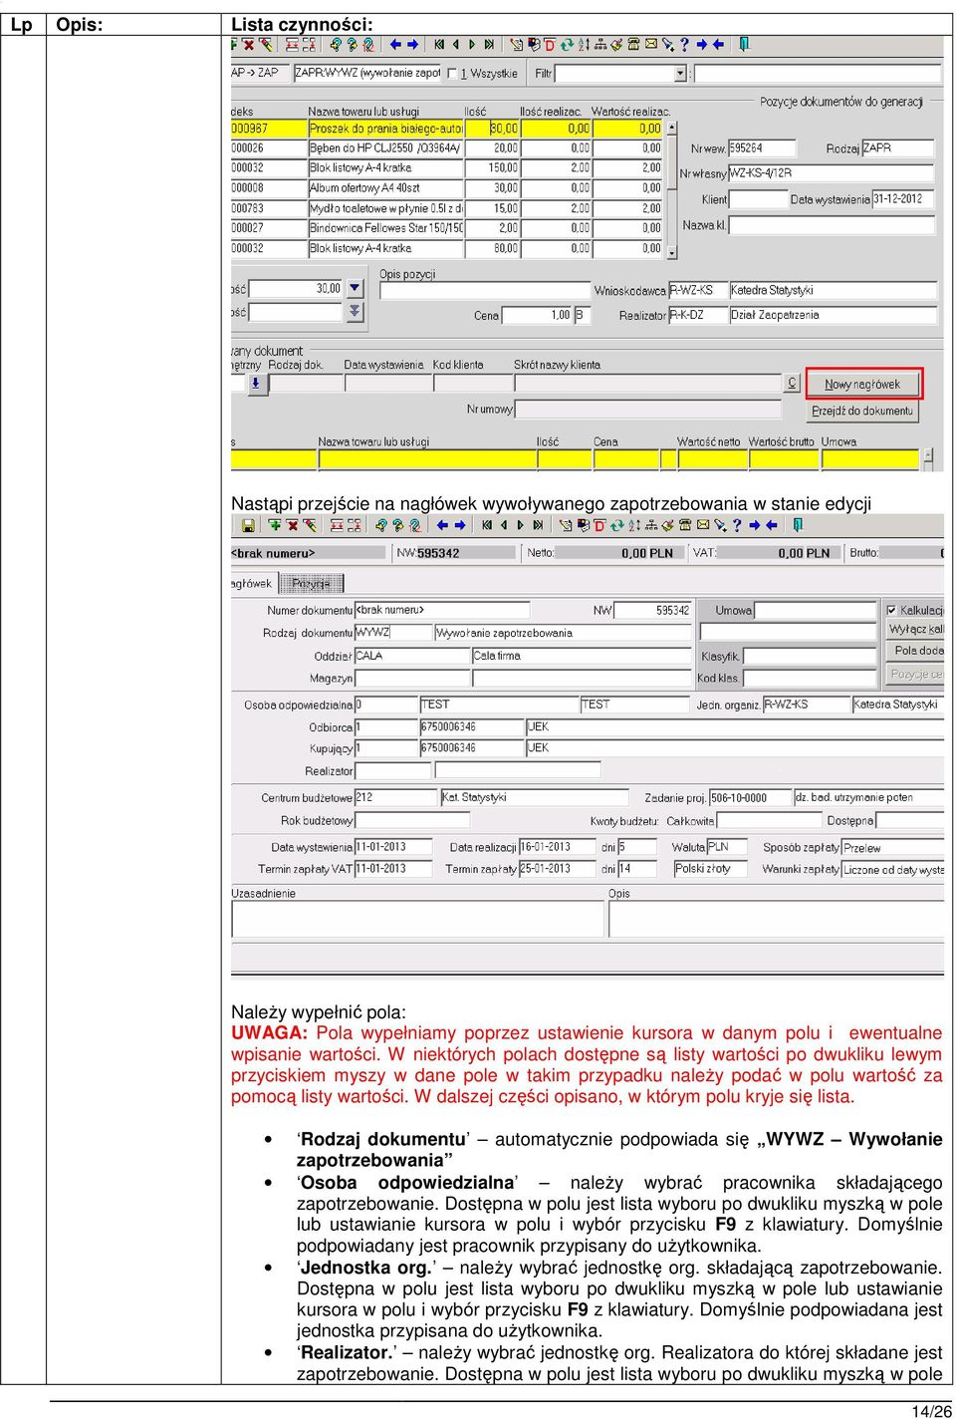Click the Cena field showing 1,00
The width and height of the screenshot is (956, 1419).
[537, 315]
